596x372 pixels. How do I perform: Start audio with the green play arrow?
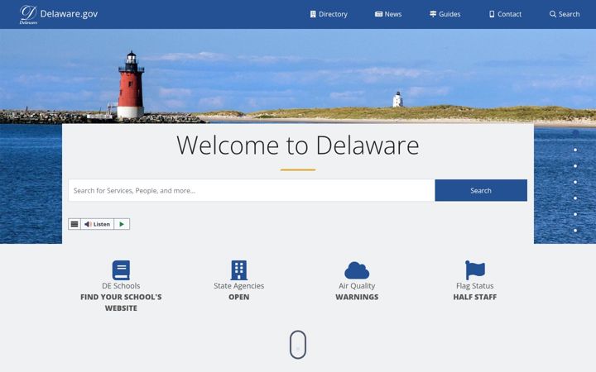tap(122, 224)
